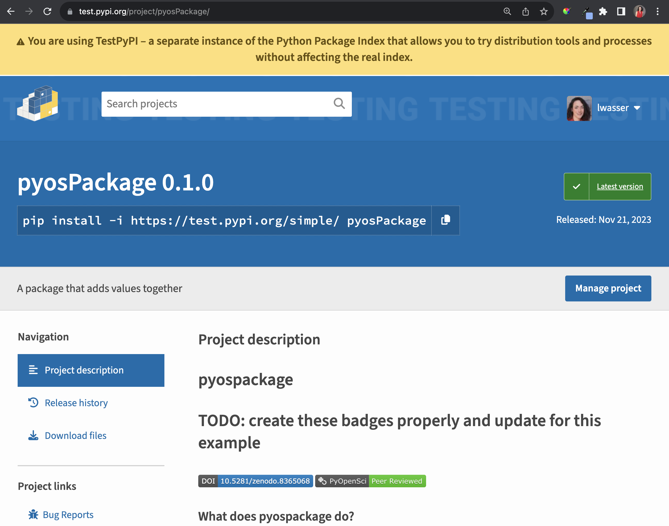This screenshot has height=526, width=669.
Task: Click the Release history clock icon
Action: [x=33, y=402]
